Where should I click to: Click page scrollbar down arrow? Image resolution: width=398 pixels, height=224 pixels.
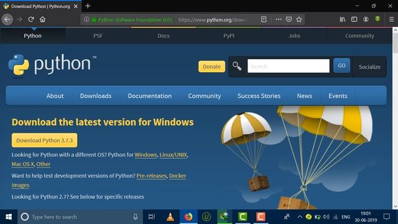click(396, 207)
